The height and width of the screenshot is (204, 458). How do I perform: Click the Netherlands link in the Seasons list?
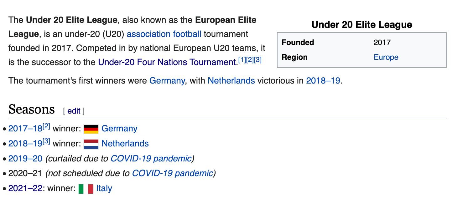pos(125,144)
